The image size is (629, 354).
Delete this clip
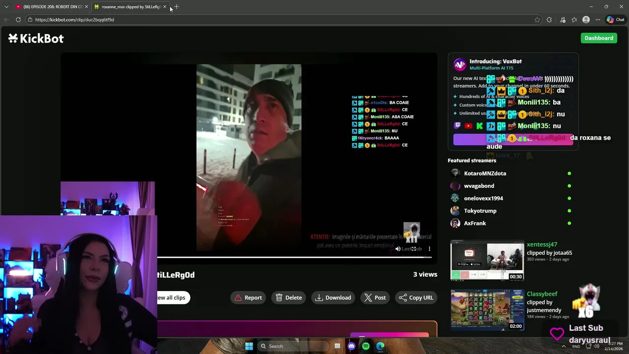[x=289, y=297]
